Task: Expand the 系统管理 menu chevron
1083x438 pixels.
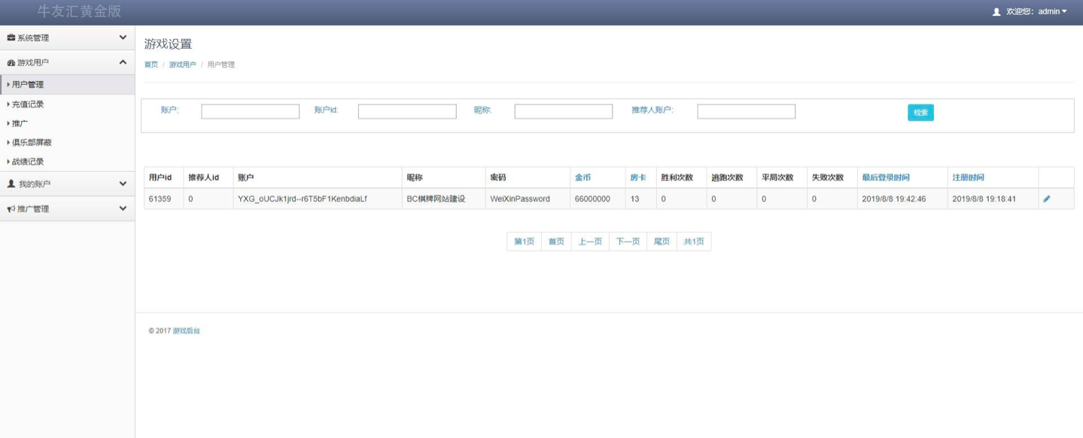Action: [123, 38]
